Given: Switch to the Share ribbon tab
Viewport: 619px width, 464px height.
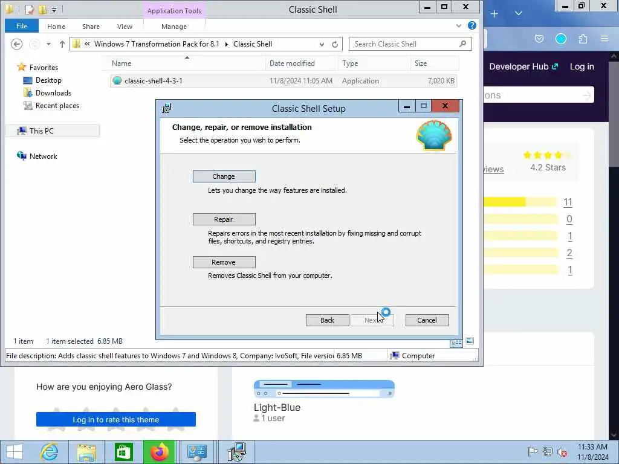Looking at the screenshot, I should point(91,27).
